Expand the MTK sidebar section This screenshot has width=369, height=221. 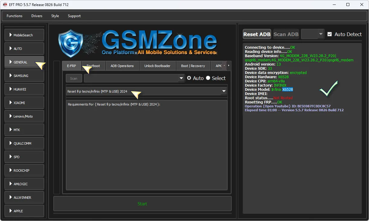tap(24, 130)
